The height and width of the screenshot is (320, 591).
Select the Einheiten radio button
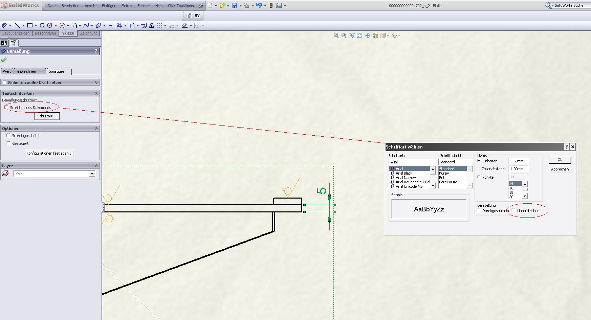[x=479, y=161]
